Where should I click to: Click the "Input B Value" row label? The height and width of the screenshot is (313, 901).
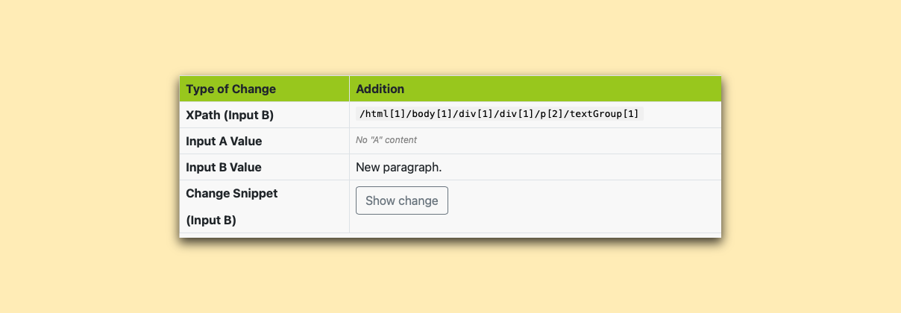pyautogui.click(x=224, y=167)
